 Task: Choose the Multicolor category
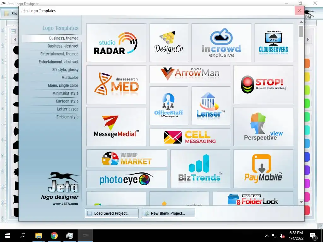pyautogui.click(x=70, y=78)
